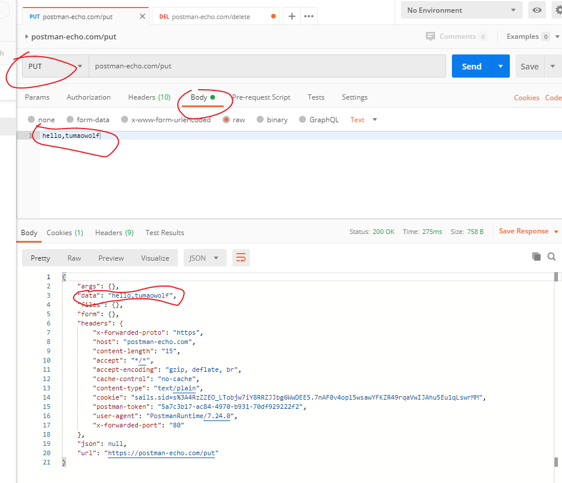Click the environment quick look eye icon
Screen dimensions: 562x483
coord(537,10)
